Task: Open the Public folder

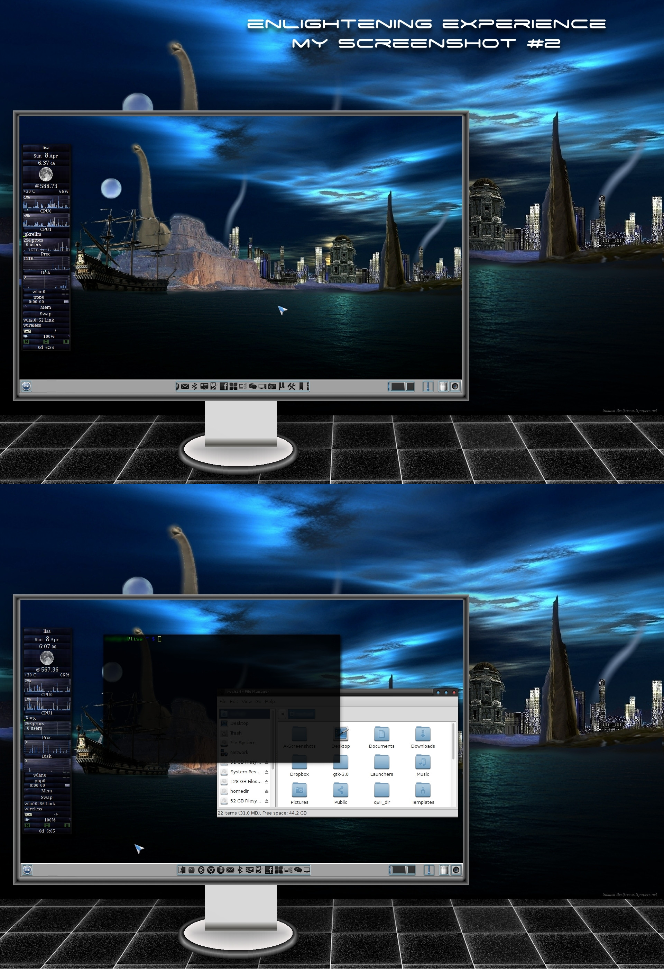Action: [341, 794]
